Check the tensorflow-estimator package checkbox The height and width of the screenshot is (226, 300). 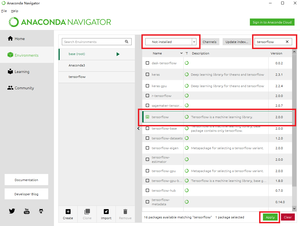click(147, 159)
